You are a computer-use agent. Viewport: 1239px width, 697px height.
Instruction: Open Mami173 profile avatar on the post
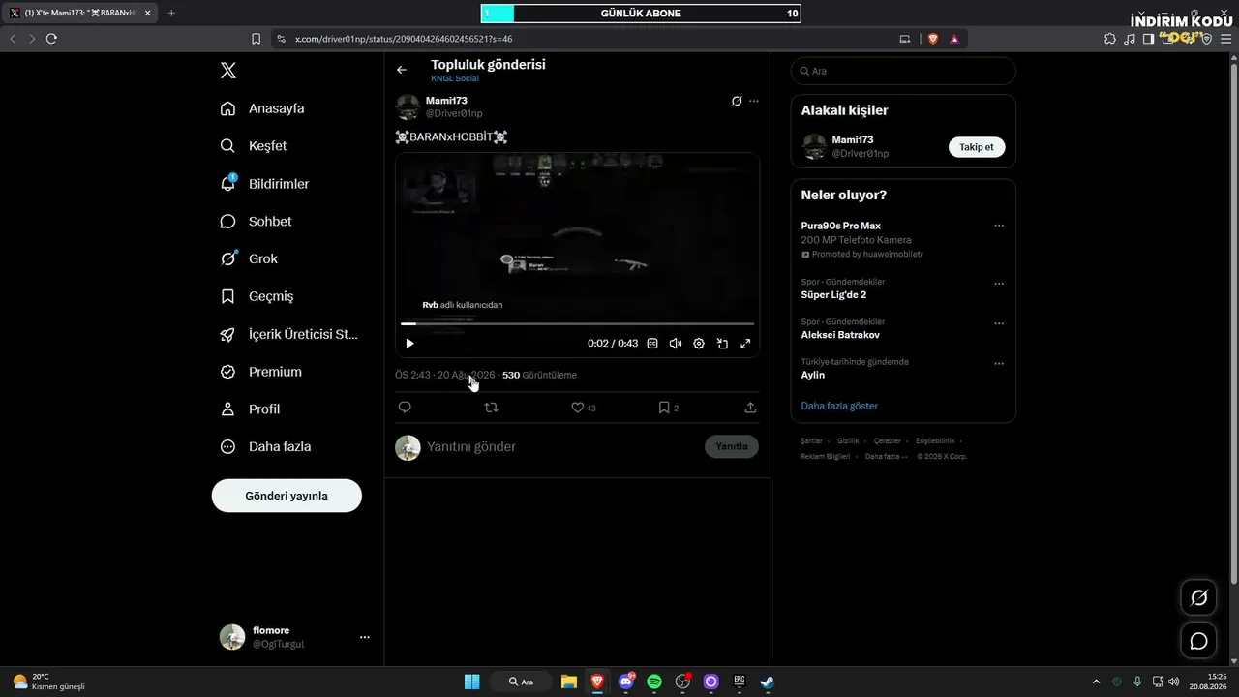pos(408,107)
